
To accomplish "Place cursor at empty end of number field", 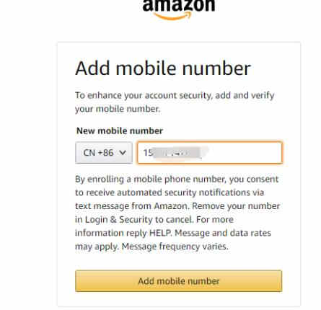I will [243, 153].
